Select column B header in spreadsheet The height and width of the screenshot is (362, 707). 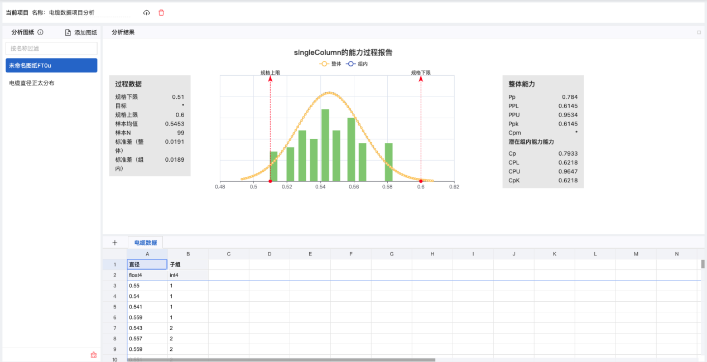(188, 254)
